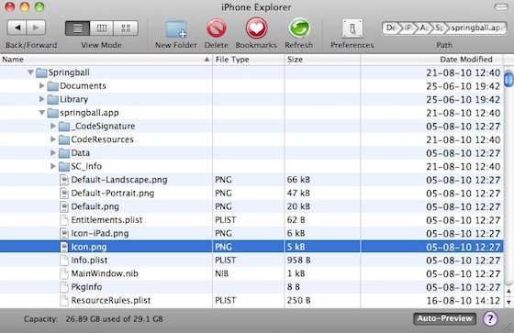Expand the Data folder
The height and width of the screenshot is (333, 514).
click(x=53, y=152)
